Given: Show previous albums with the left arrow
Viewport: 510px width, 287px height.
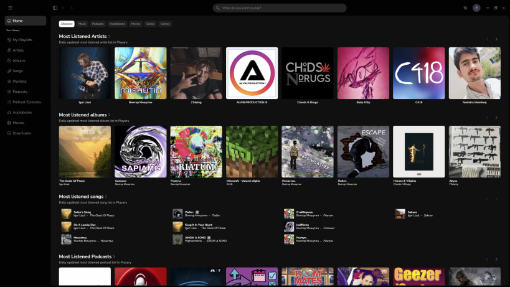Looking at the screenshot, I should click(x=487, y=118).
